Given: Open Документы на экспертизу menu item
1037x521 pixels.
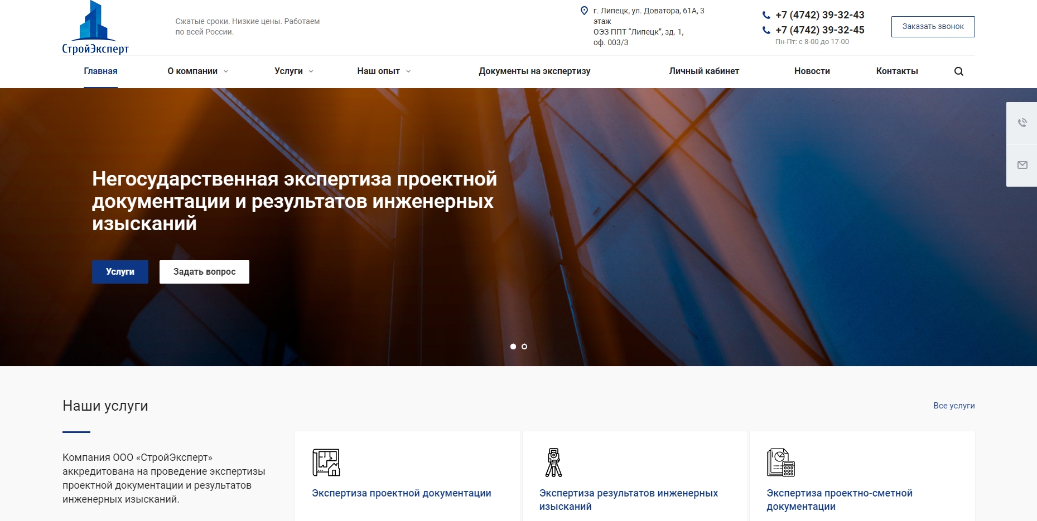Looking at the screenshot, I should pyautogui.click(x=534, y=71).
